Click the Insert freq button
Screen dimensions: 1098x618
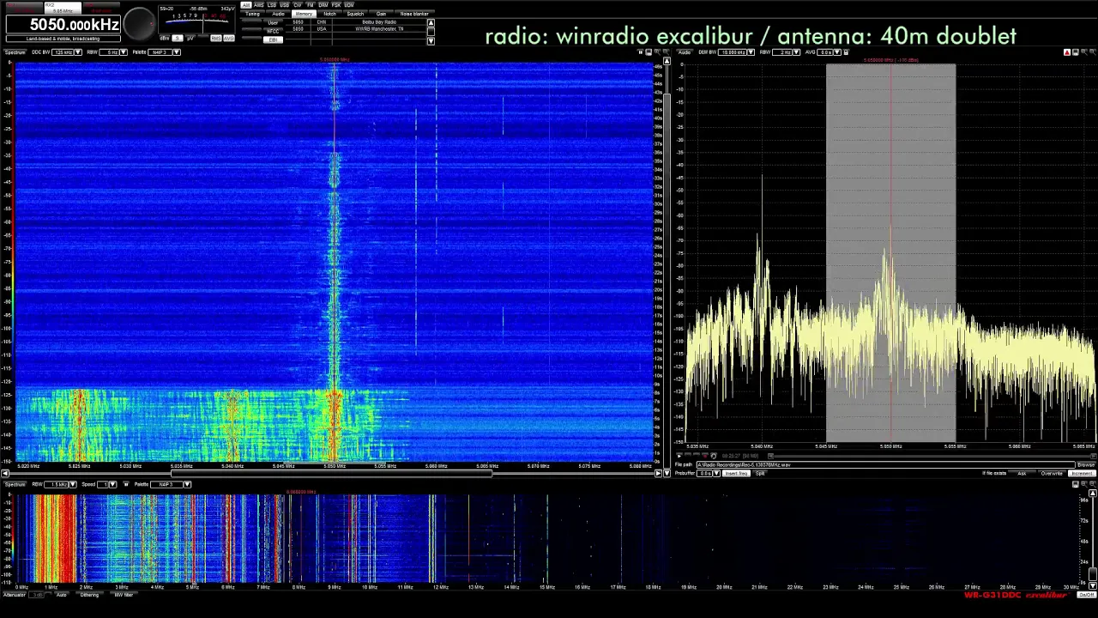pyautogui.click(x=736, y=474)
